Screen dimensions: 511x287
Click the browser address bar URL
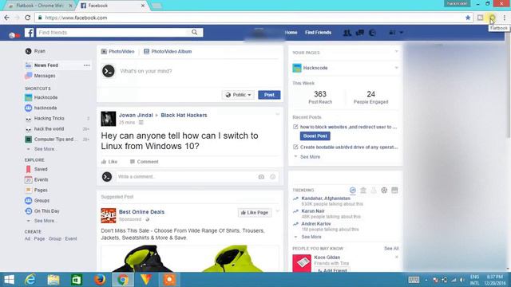pos(76,18)
